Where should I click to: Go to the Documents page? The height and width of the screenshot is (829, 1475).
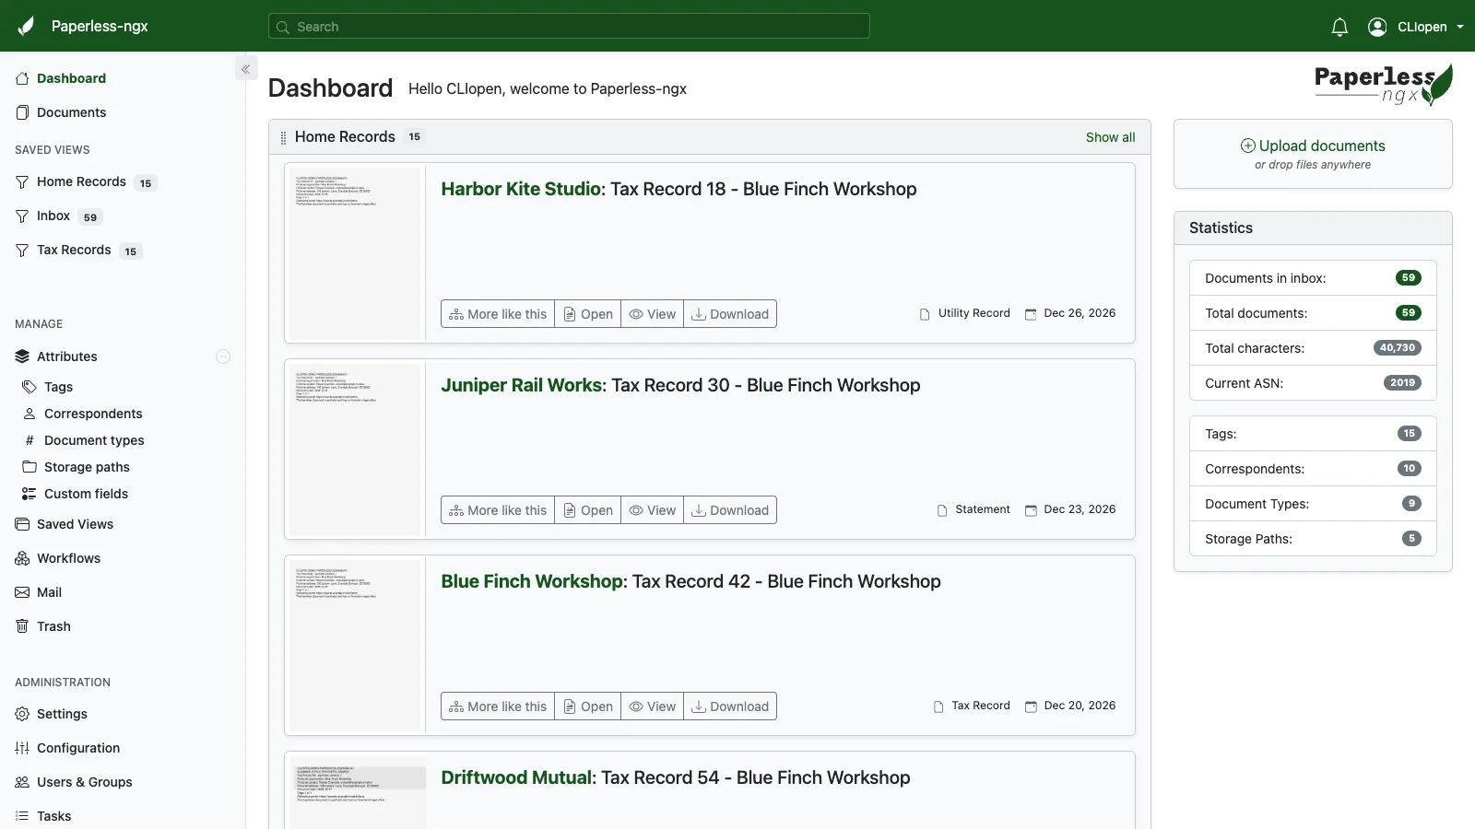[x=71, y=112]
